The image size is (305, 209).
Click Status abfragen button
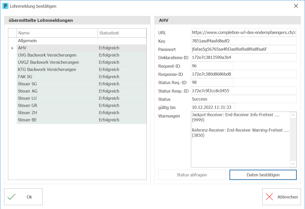click(192, 175)
